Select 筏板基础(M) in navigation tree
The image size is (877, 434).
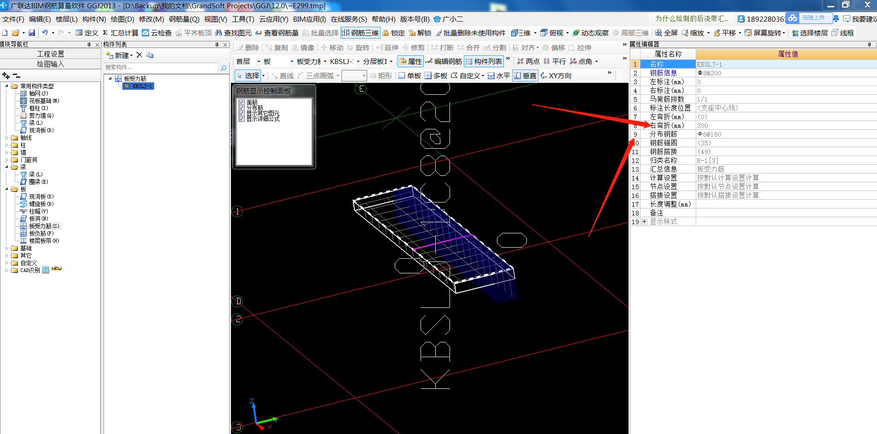(44, 101)
